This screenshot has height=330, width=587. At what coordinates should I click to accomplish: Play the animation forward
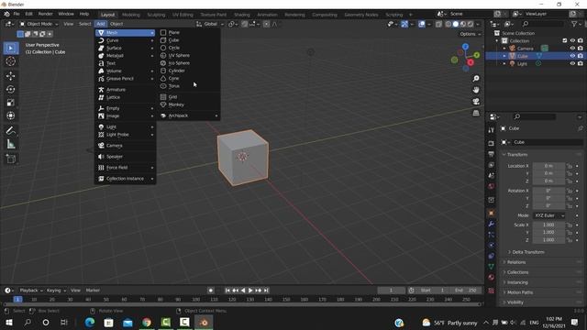(x=250, y=291)
